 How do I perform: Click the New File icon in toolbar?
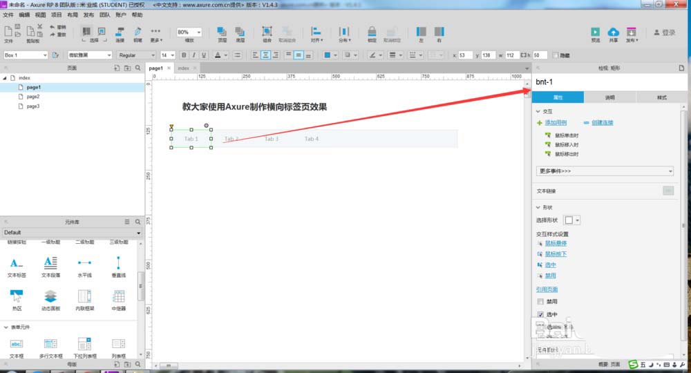(x=8, y=31)
